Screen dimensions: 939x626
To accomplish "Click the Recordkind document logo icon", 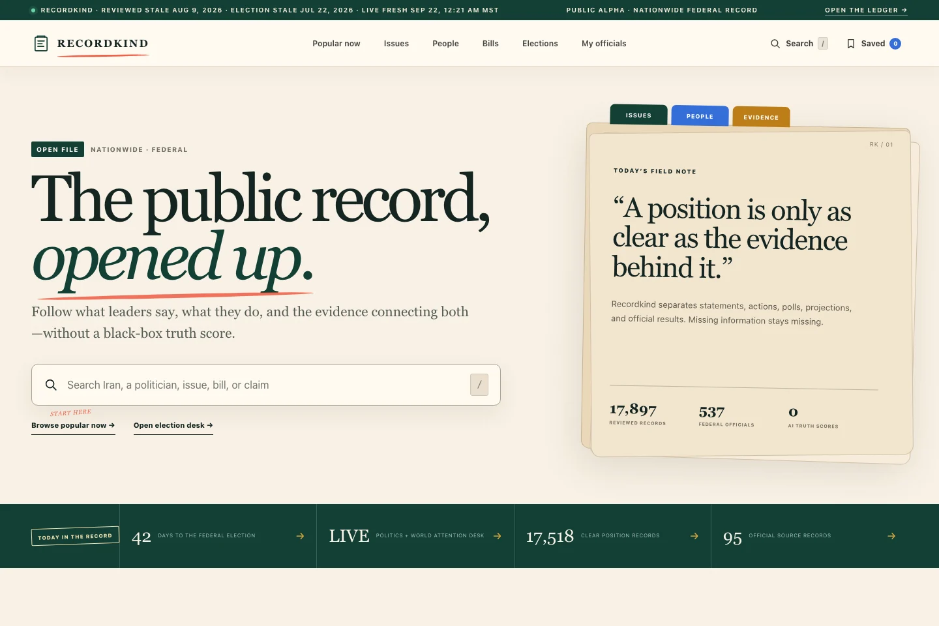I will [x=41, y=44].
